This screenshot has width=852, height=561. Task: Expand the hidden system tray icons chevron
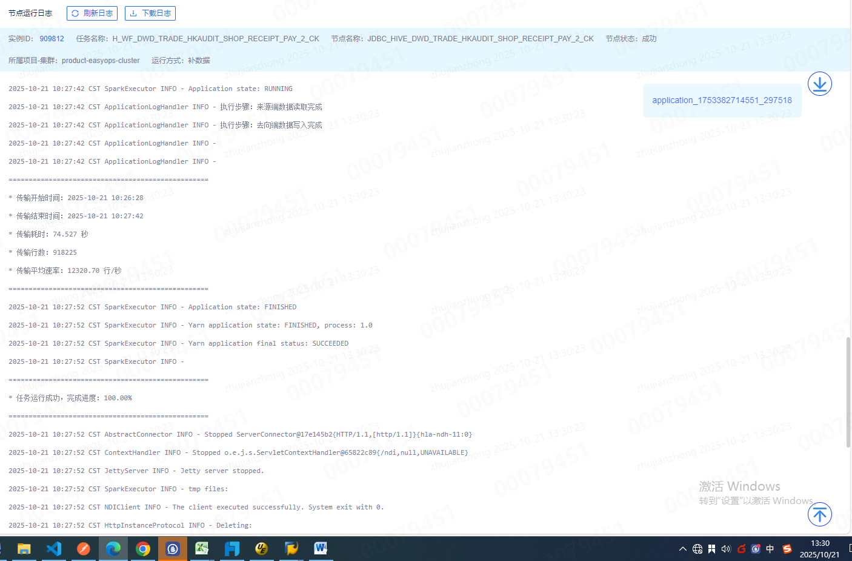pyautogui.click(x=683, y=549)
